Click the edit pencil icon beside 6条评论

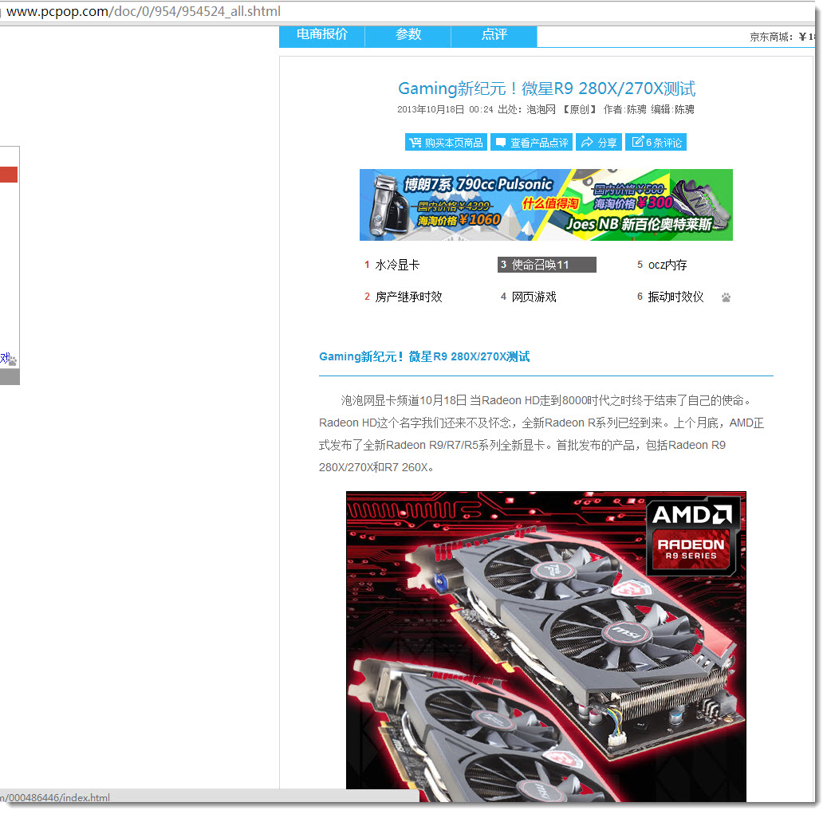[x=638, y=142]
